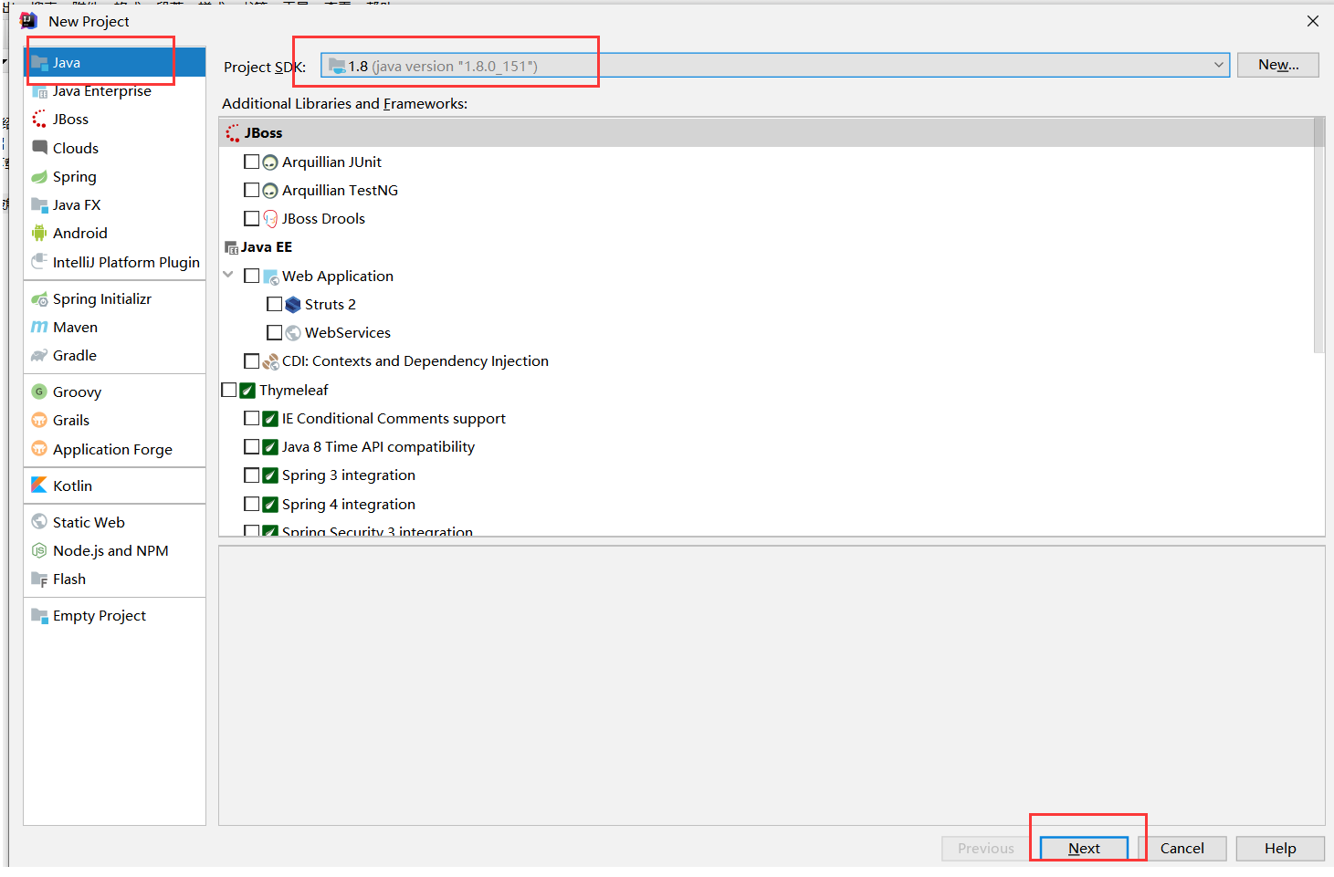Viewport: 1334px width, 877px height.
Task: Select Gradle project type label
Action: [75, 356]
